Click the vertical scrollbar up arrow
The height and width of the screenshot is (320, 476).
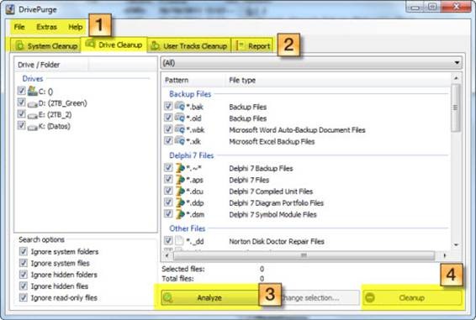tap(456, 78)
